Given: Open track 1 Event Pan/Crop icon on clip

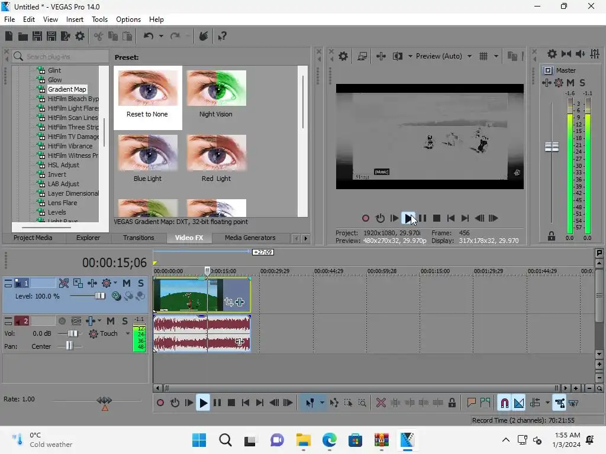Looking at the screenshot, I should 229,302.
